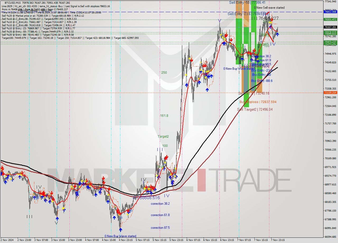Viewport: 338px width, 243px height.
Task: Click the 68977.615 price axis value
Action: [330, 185]
